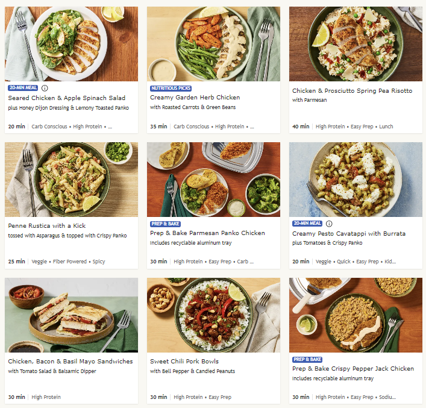
Task: Click the Chicken & Prosciutto Spring Pea Risotto title
Action: (x=352, y=91)
